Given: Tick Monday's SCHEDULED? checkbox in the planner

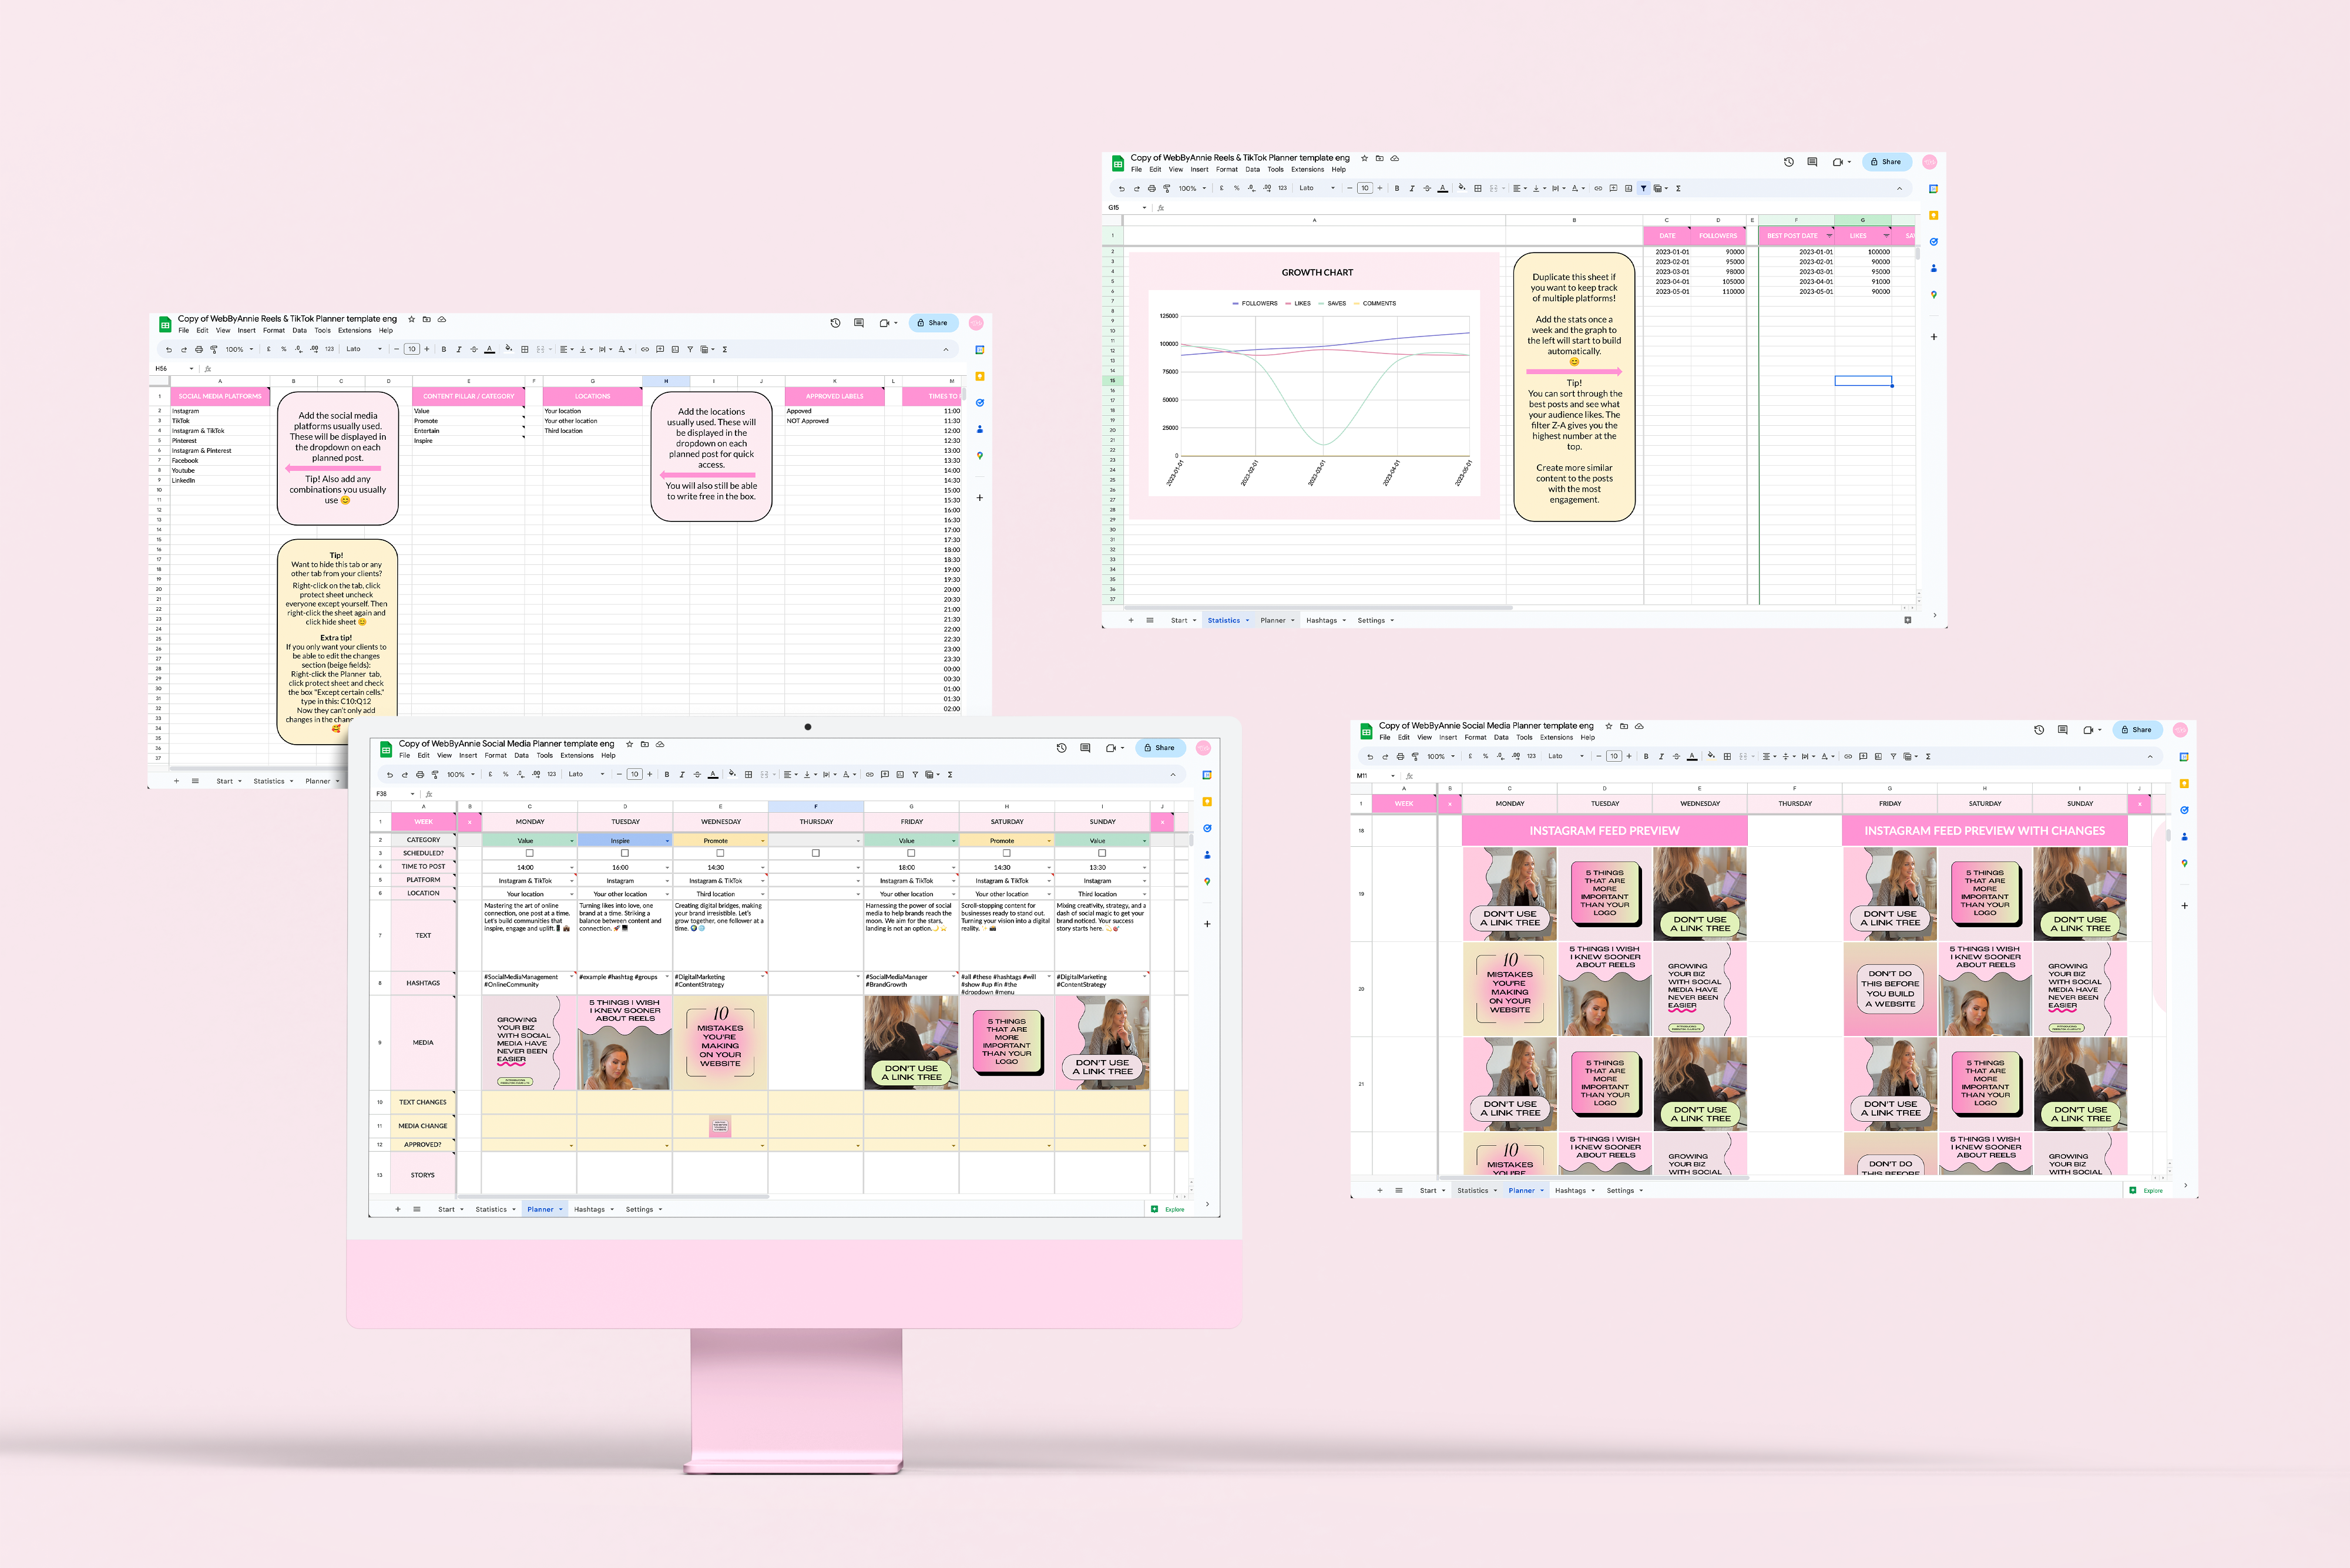Looking at the screenshot, I should [x=529, y=853].
